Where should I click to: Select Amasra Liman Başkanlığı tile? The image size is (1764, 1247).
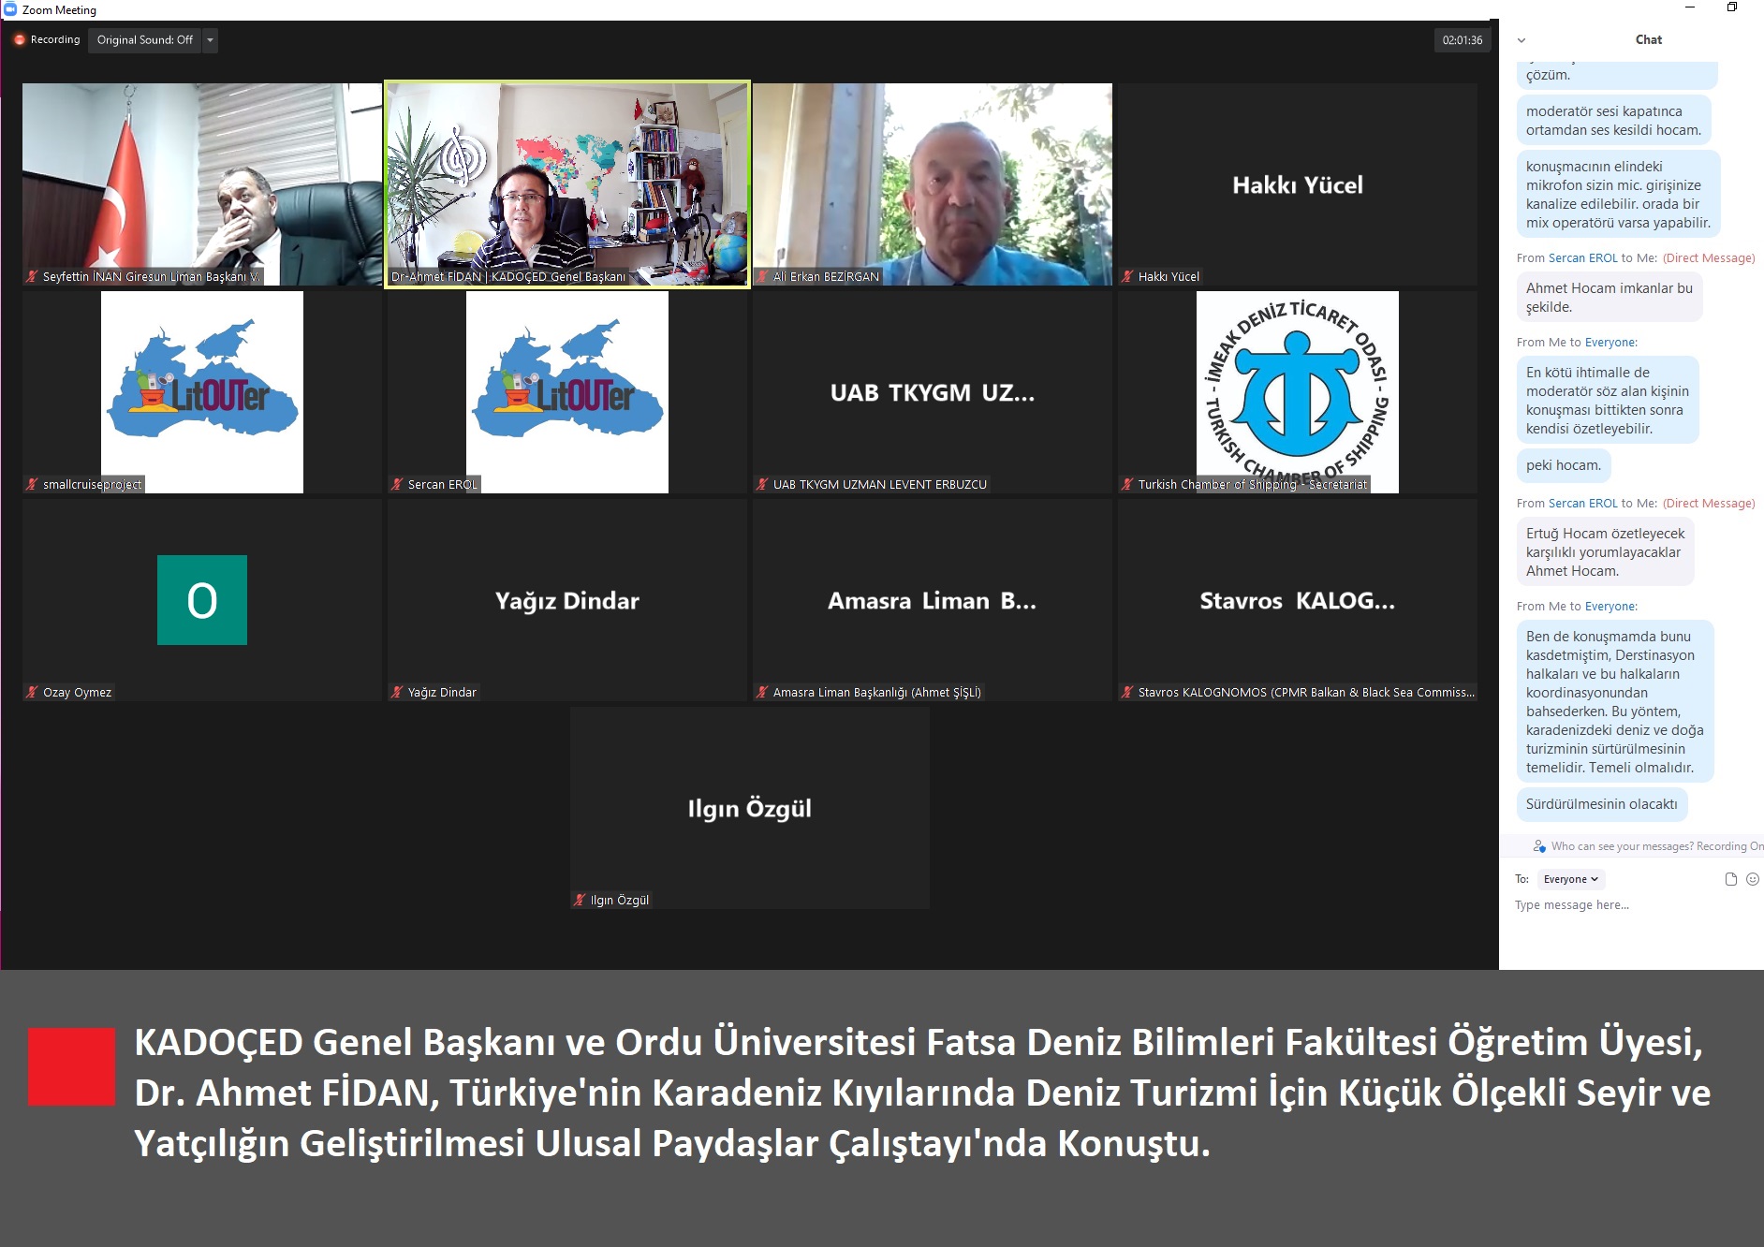coord(933,600)
